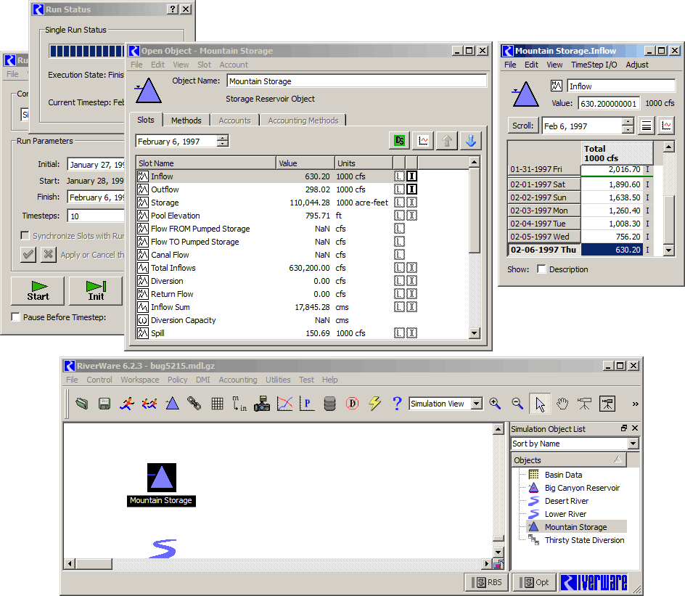Image resolution: width=685 pixels, height=596 pixels.
Task: Step the February 6, 1997 date down
Action: tap(223, 144)
